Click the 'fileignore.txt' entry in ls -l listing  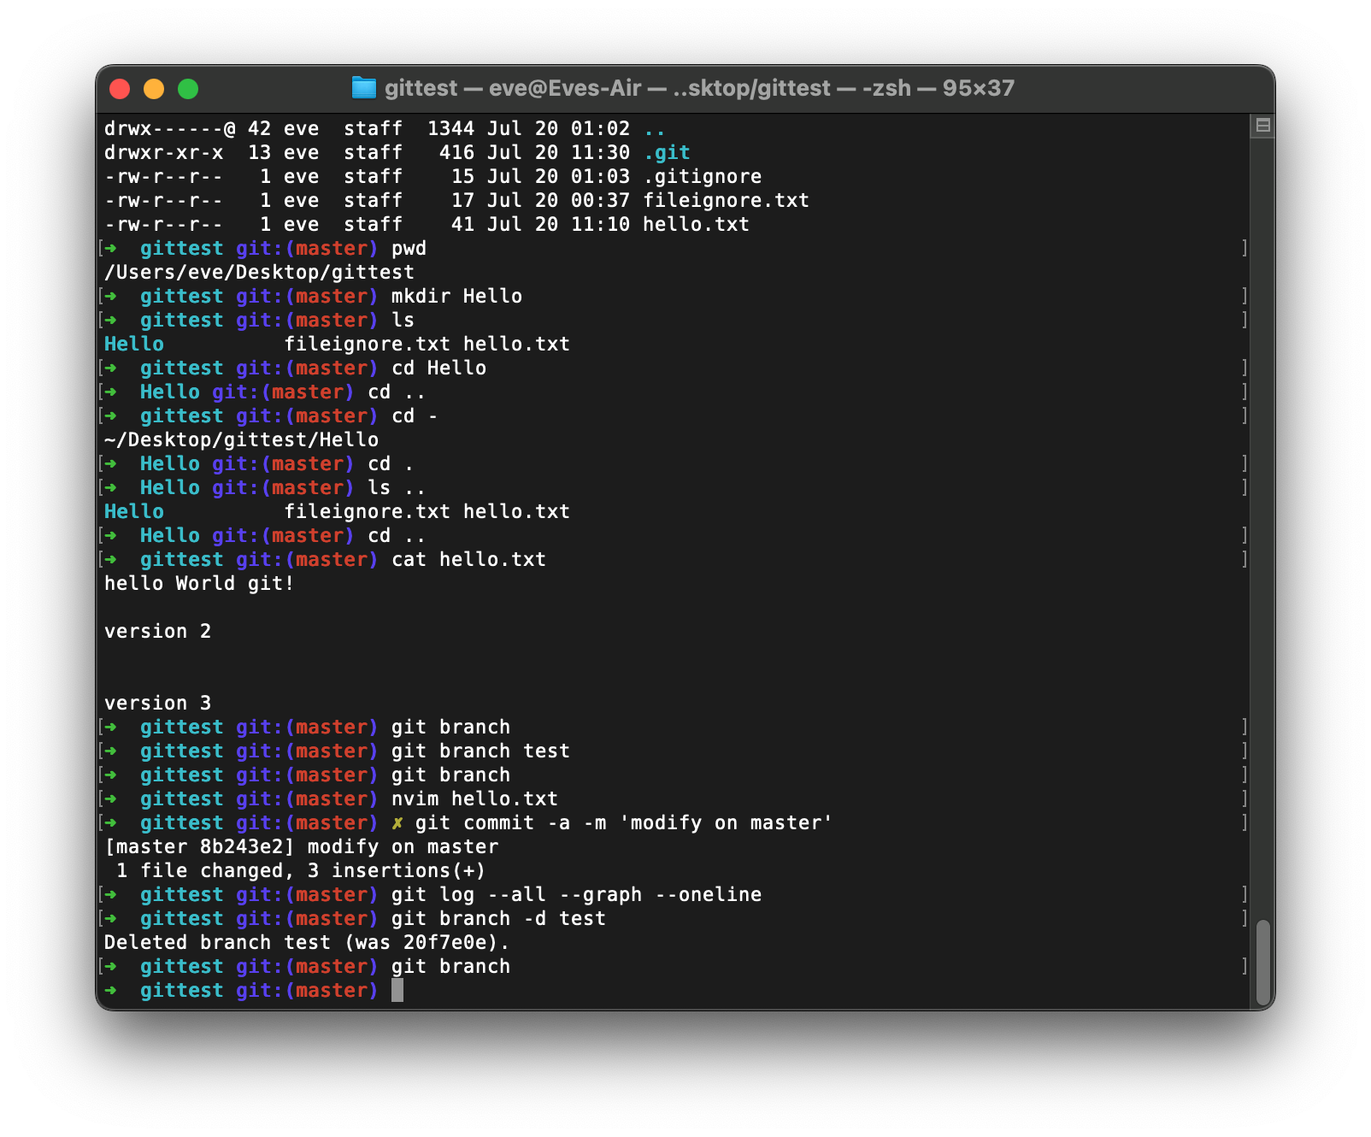click(x=727, y=200)
